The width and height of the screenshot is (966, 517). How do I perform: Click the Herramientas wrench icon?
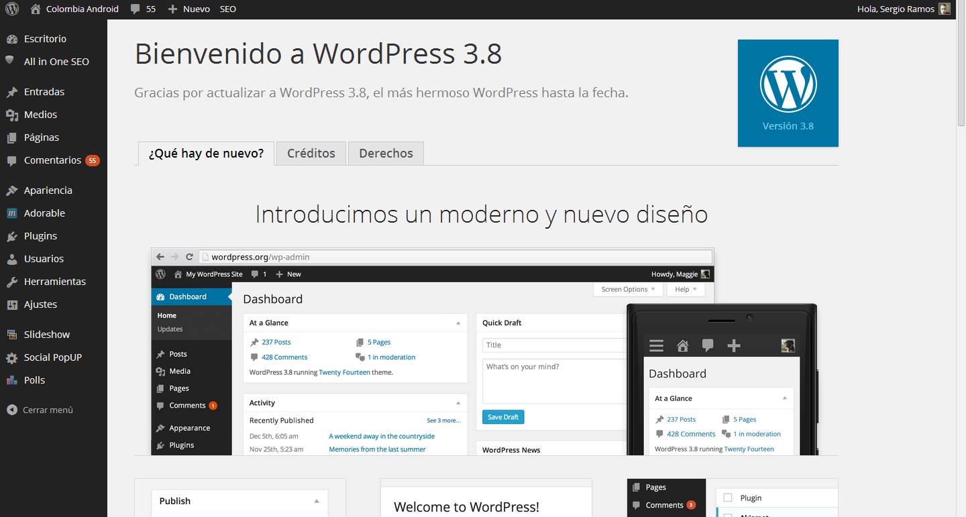pyautogui.click(x=12, y=282)
